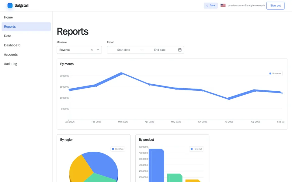Click the tall blue bar in By product
292x182 pixels.
coord(156,166)
